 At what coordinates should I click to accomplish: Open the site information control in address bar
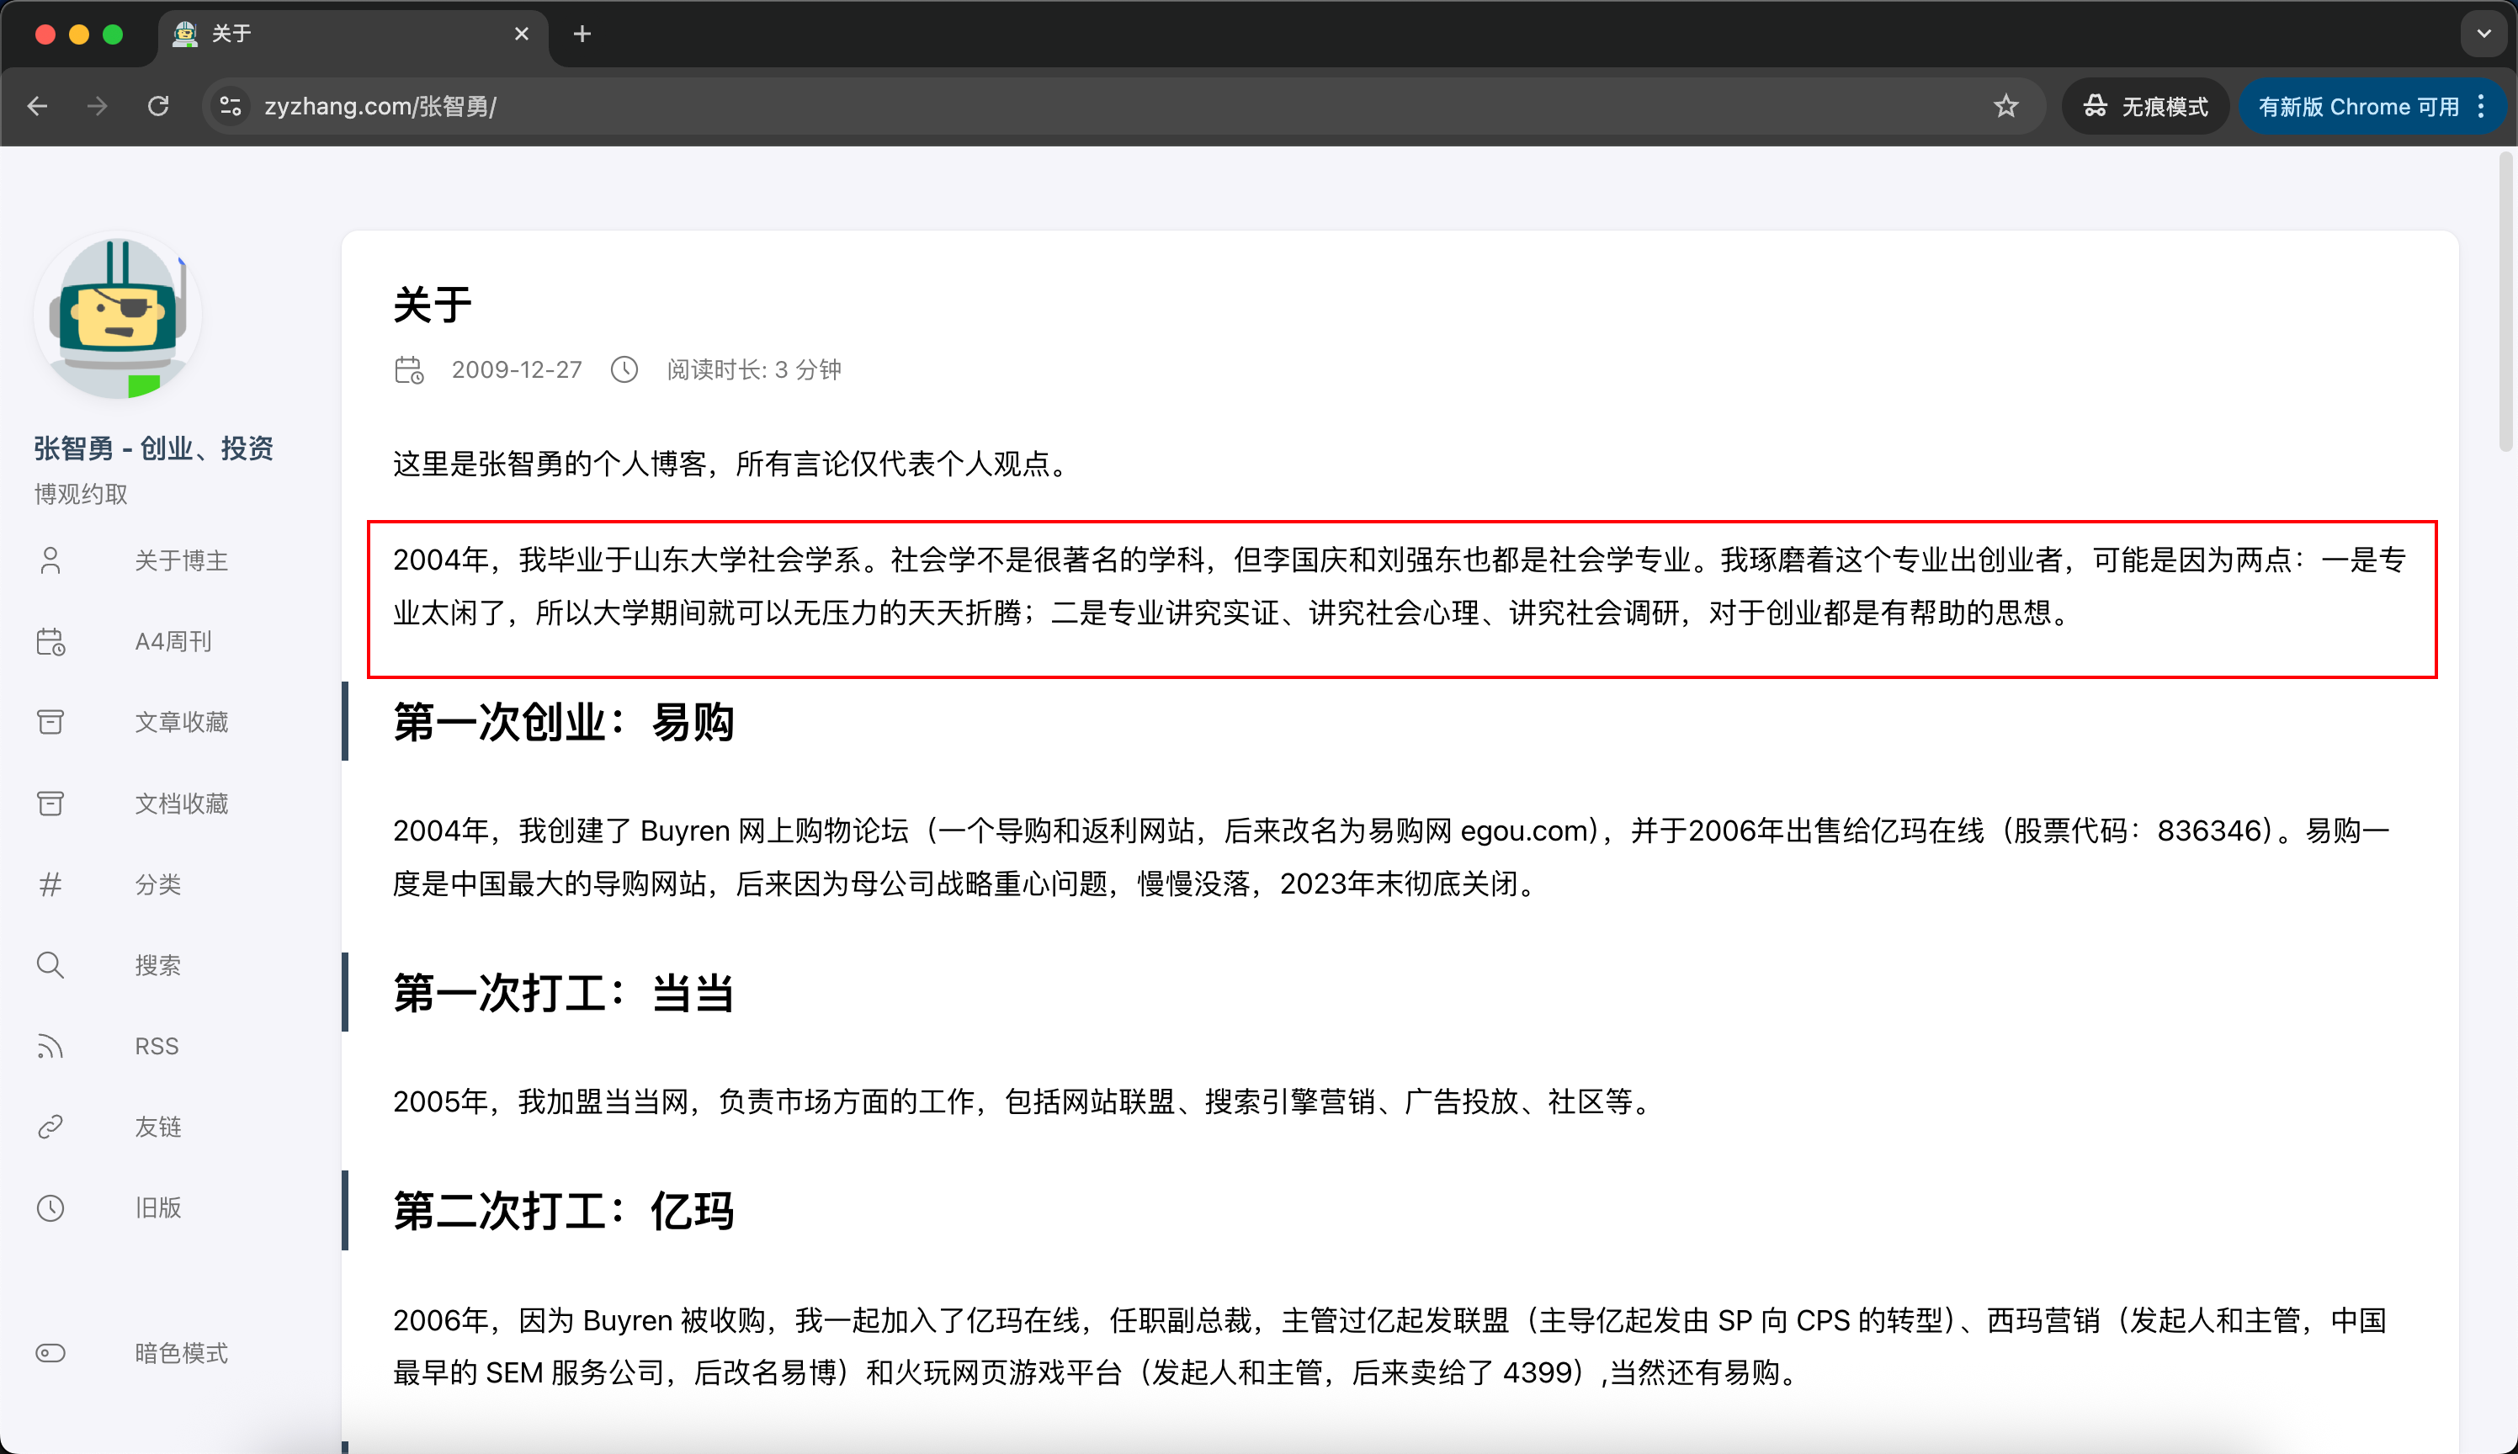coord(231,106)
